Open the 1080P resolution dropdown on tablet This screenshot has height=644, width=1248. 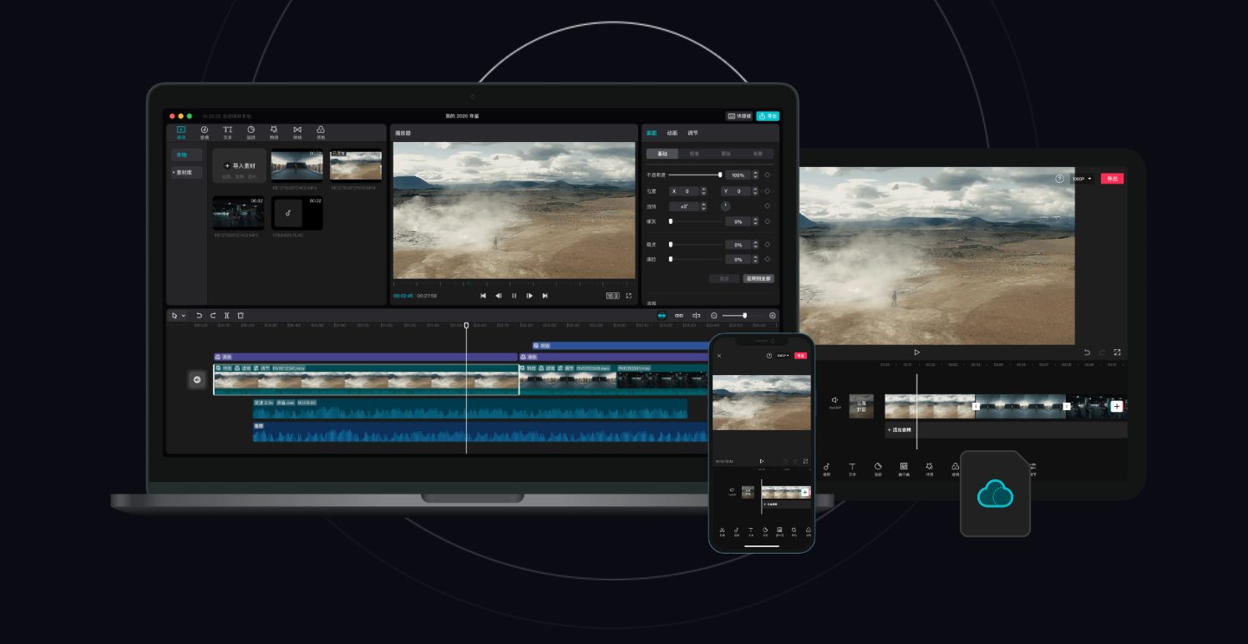pyautogui.click(x=1082, y=179)
